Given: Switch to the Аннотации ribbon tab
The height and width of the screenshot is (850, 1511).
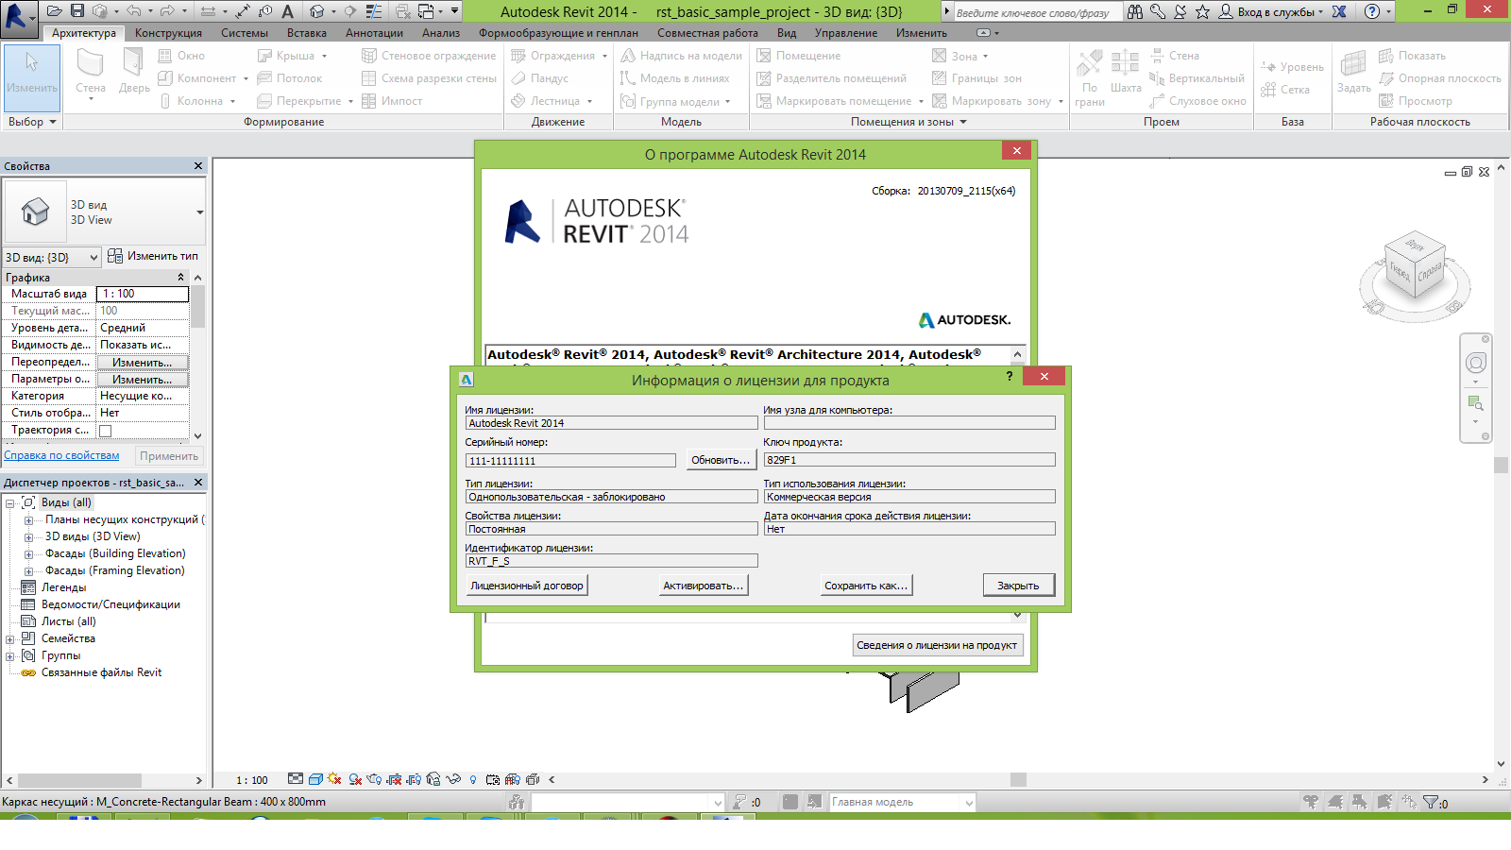Looking at the screenshot, I should (374, 33).
